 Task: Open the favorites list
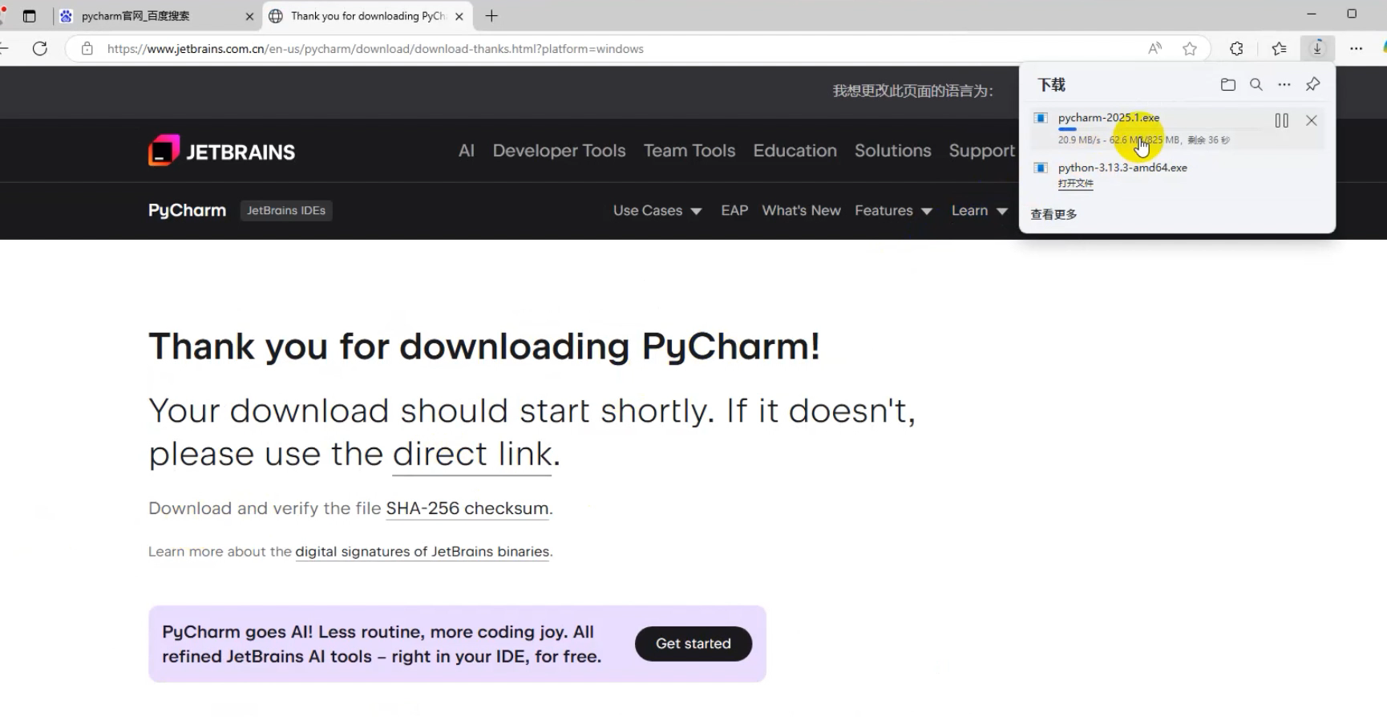(1279, 49)
